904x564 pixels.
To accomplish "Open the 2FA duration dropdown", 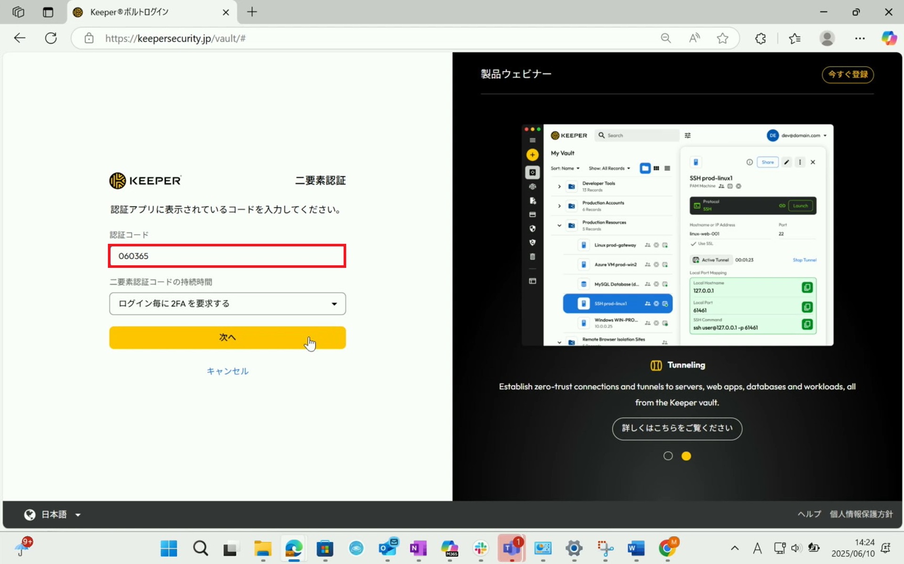I will tap(227, 304).
